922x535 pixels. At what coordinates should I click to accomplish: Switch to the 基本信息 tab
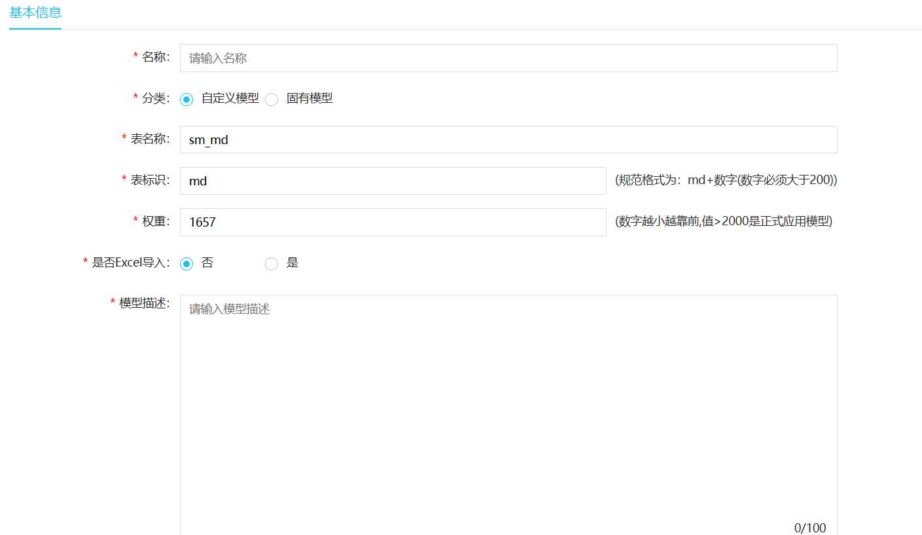click(35, 12)
